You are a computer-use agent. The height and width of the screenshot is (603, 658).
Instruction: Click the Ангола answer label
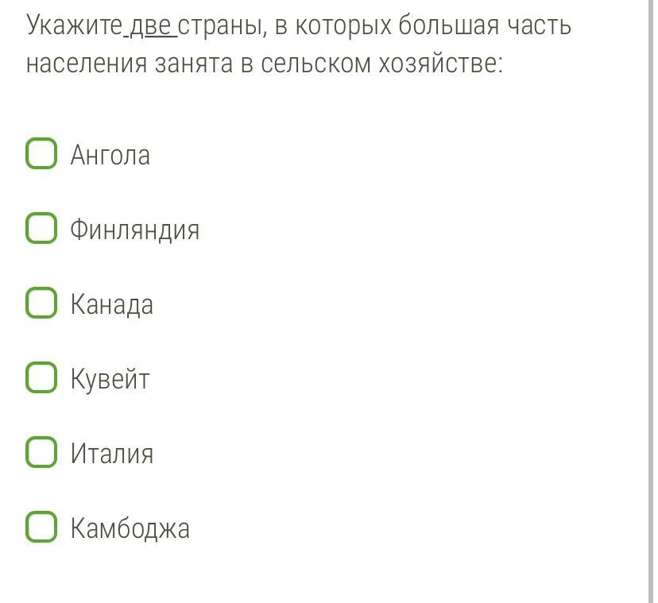click(110, 154)
